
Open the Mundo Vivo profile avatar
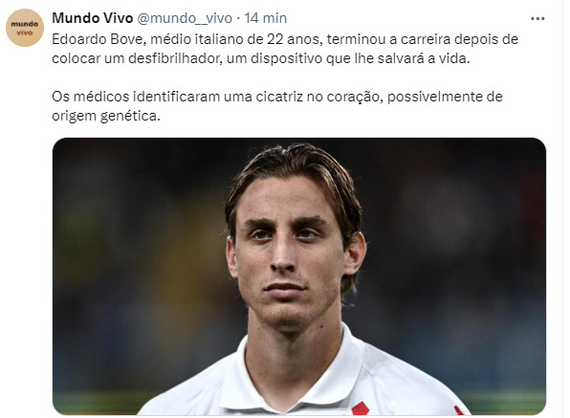tap(25, 28)
